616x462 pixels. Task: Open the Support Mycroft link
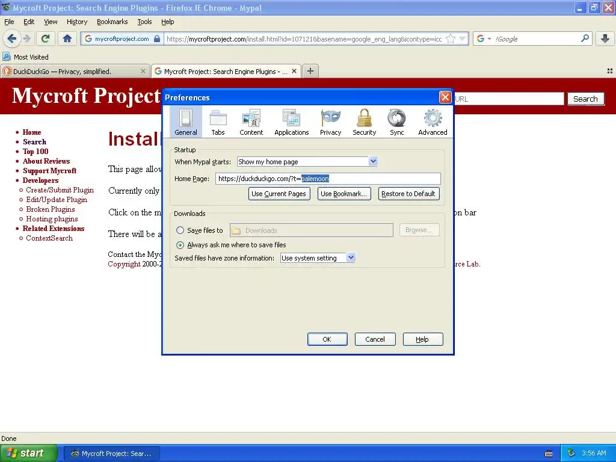click(x=49, y=170)
